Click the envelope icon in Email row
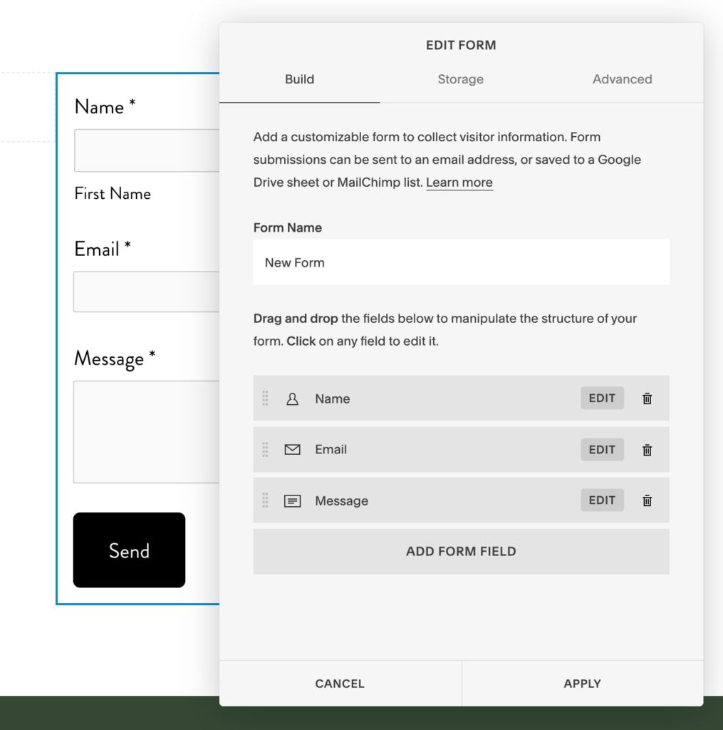This screenshot has width=723, height=730. (x=292, y=449)
